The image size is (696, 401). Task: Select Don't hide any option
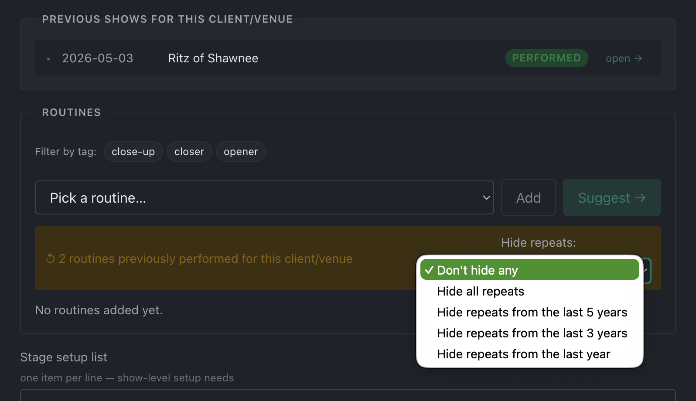530,270
